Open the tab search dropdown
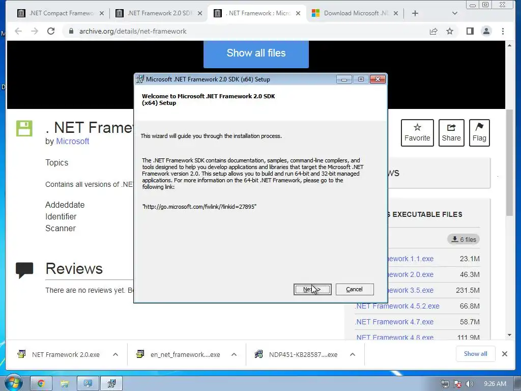 (x=455, y=13)
